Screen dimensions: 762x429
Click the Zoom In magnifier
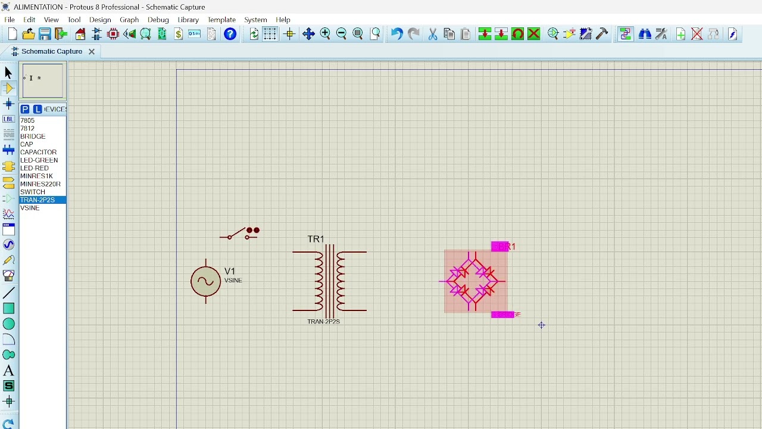pyautogui.click(x=325, y=34)
